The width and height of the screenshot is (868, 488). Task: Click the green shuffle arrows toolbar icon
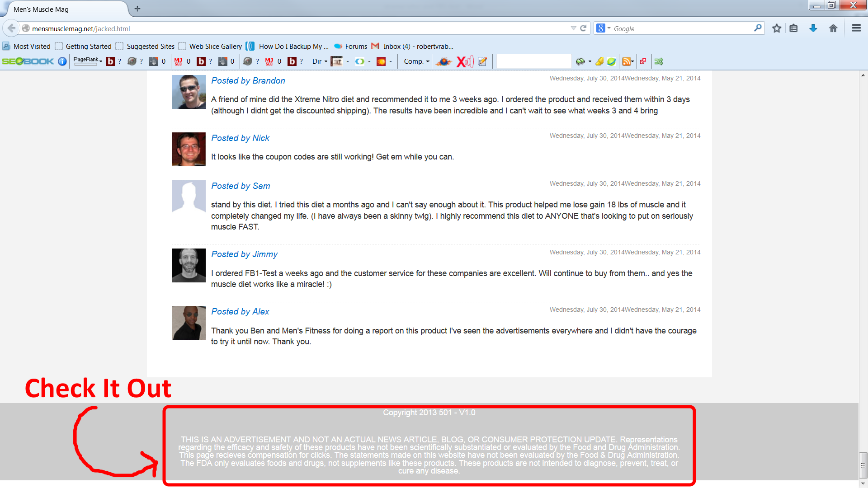[659, 61]
